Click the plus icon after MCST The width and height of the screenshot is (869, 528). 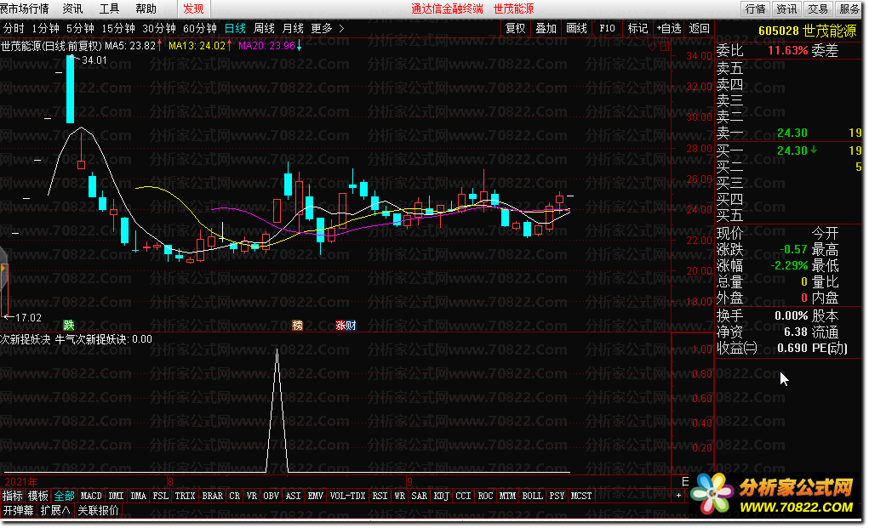click(x=678, y=496)
